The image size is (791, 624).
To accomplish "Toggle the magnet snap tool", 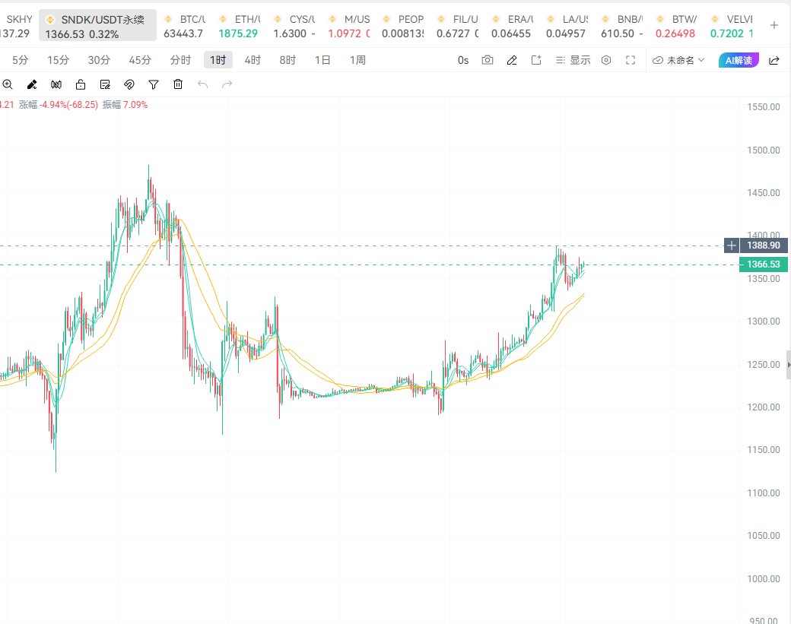I will (129, 84).
